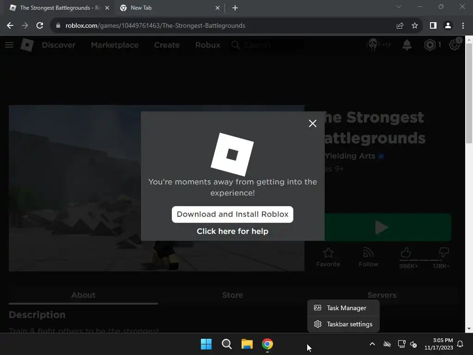Open Windows taskbar search
Screen dimensions: 473x355
tap(226, 344)
